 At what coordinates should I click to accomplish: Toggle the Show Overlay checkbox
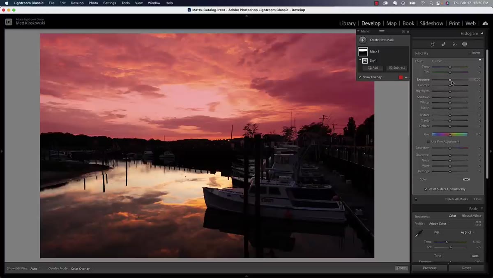(360, 77)
